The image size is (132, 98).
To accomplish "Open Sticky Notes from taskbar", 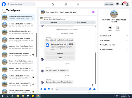I will coord(33,96).
